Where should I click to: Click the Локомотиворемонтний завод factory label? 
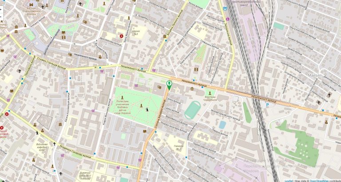(x=245, y=4)
